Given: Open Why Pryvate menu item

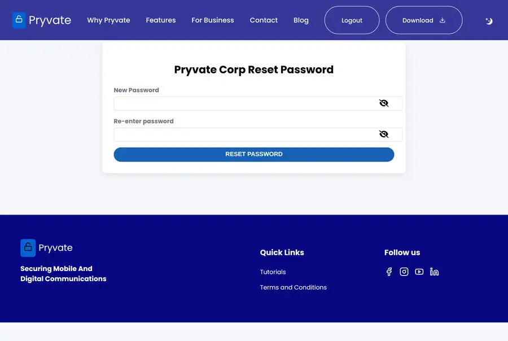Looking at the screenshot, I should (108, 20).
